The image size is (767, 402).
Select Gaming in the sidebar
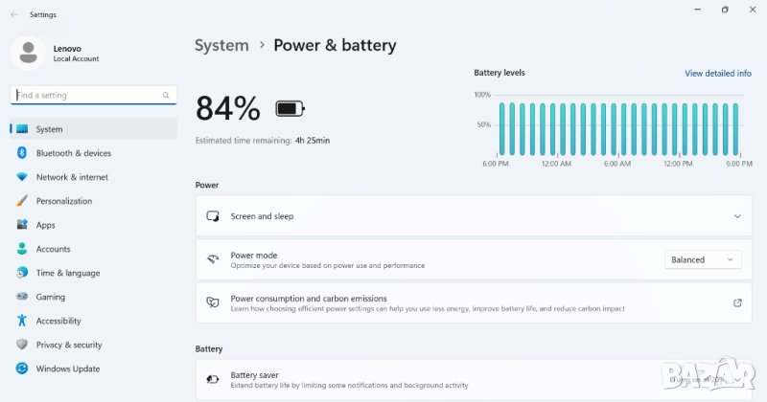pos(50,297)
